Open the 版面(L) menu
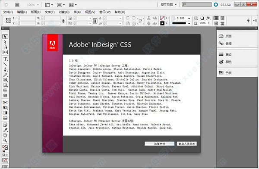 pos(36,12)
